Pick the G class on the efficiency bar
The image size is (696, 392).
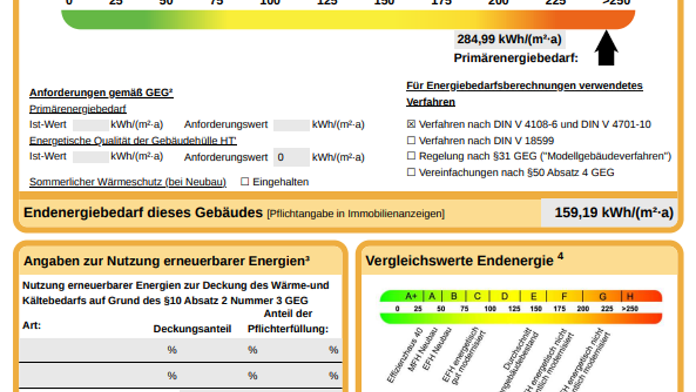[x=602, y=296]
